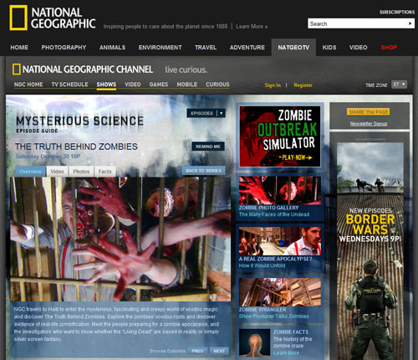Open the red Shop link
This screenshot has height=360, width=418.
[389, 48]
